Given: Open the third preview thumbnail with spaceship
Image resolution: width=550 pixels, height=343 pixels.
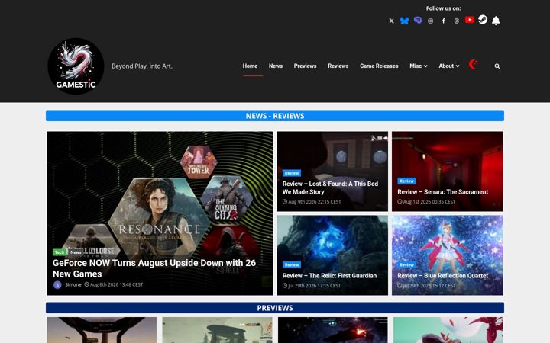Looking at the screenshot, I should click(x=333, y=330).
